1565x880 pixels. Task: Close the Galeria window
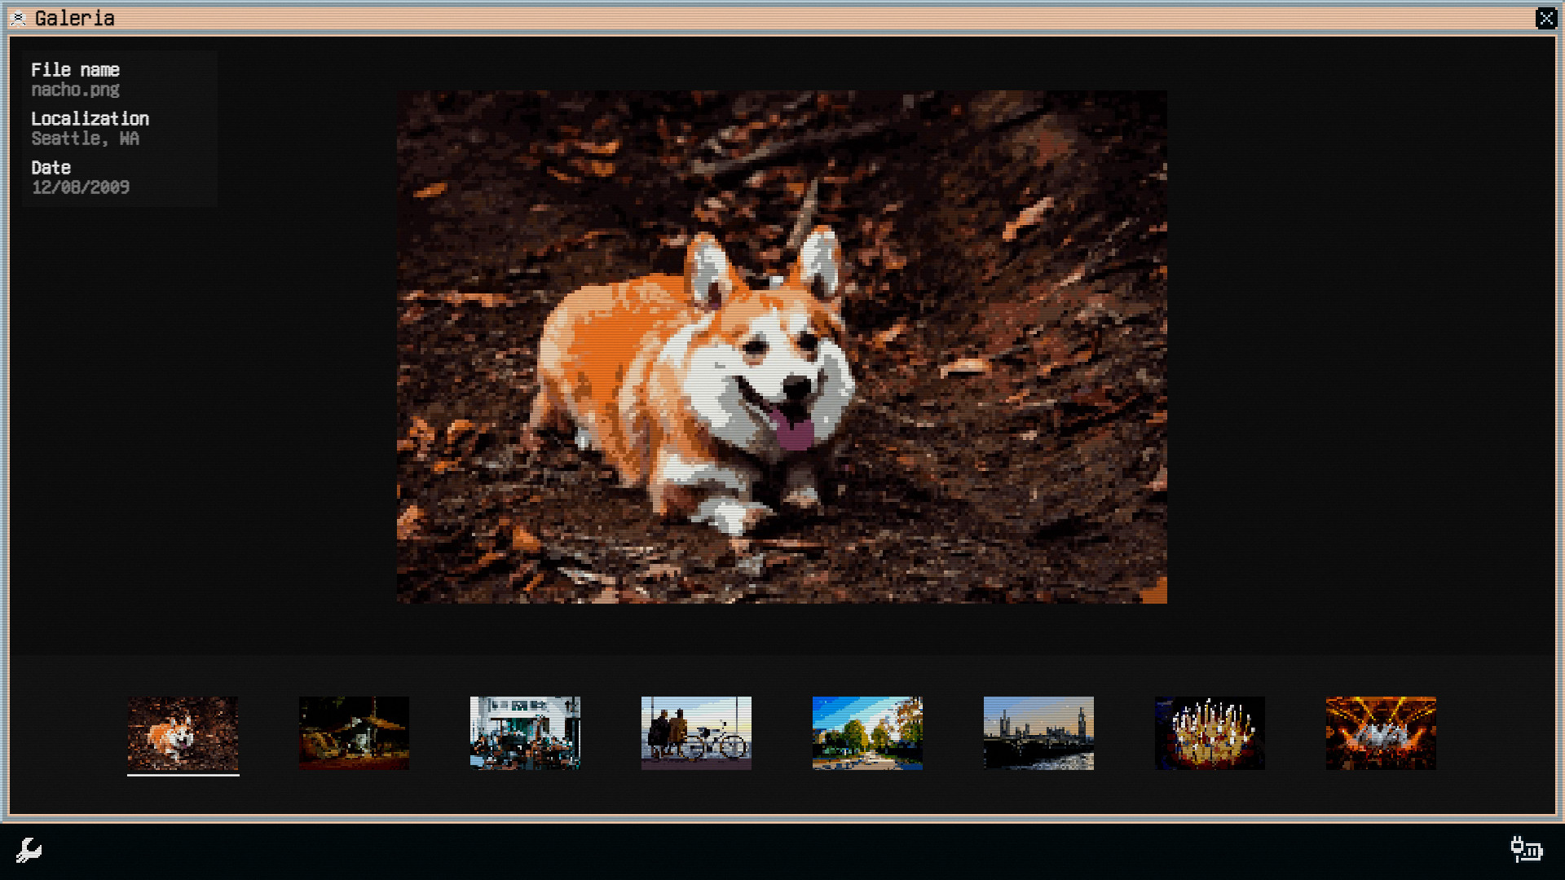(1547, 19)
